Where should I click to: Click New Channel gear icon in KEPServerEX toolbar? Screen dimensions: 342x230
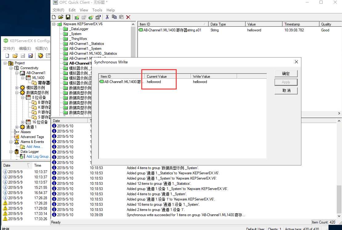tap(40, 56)
